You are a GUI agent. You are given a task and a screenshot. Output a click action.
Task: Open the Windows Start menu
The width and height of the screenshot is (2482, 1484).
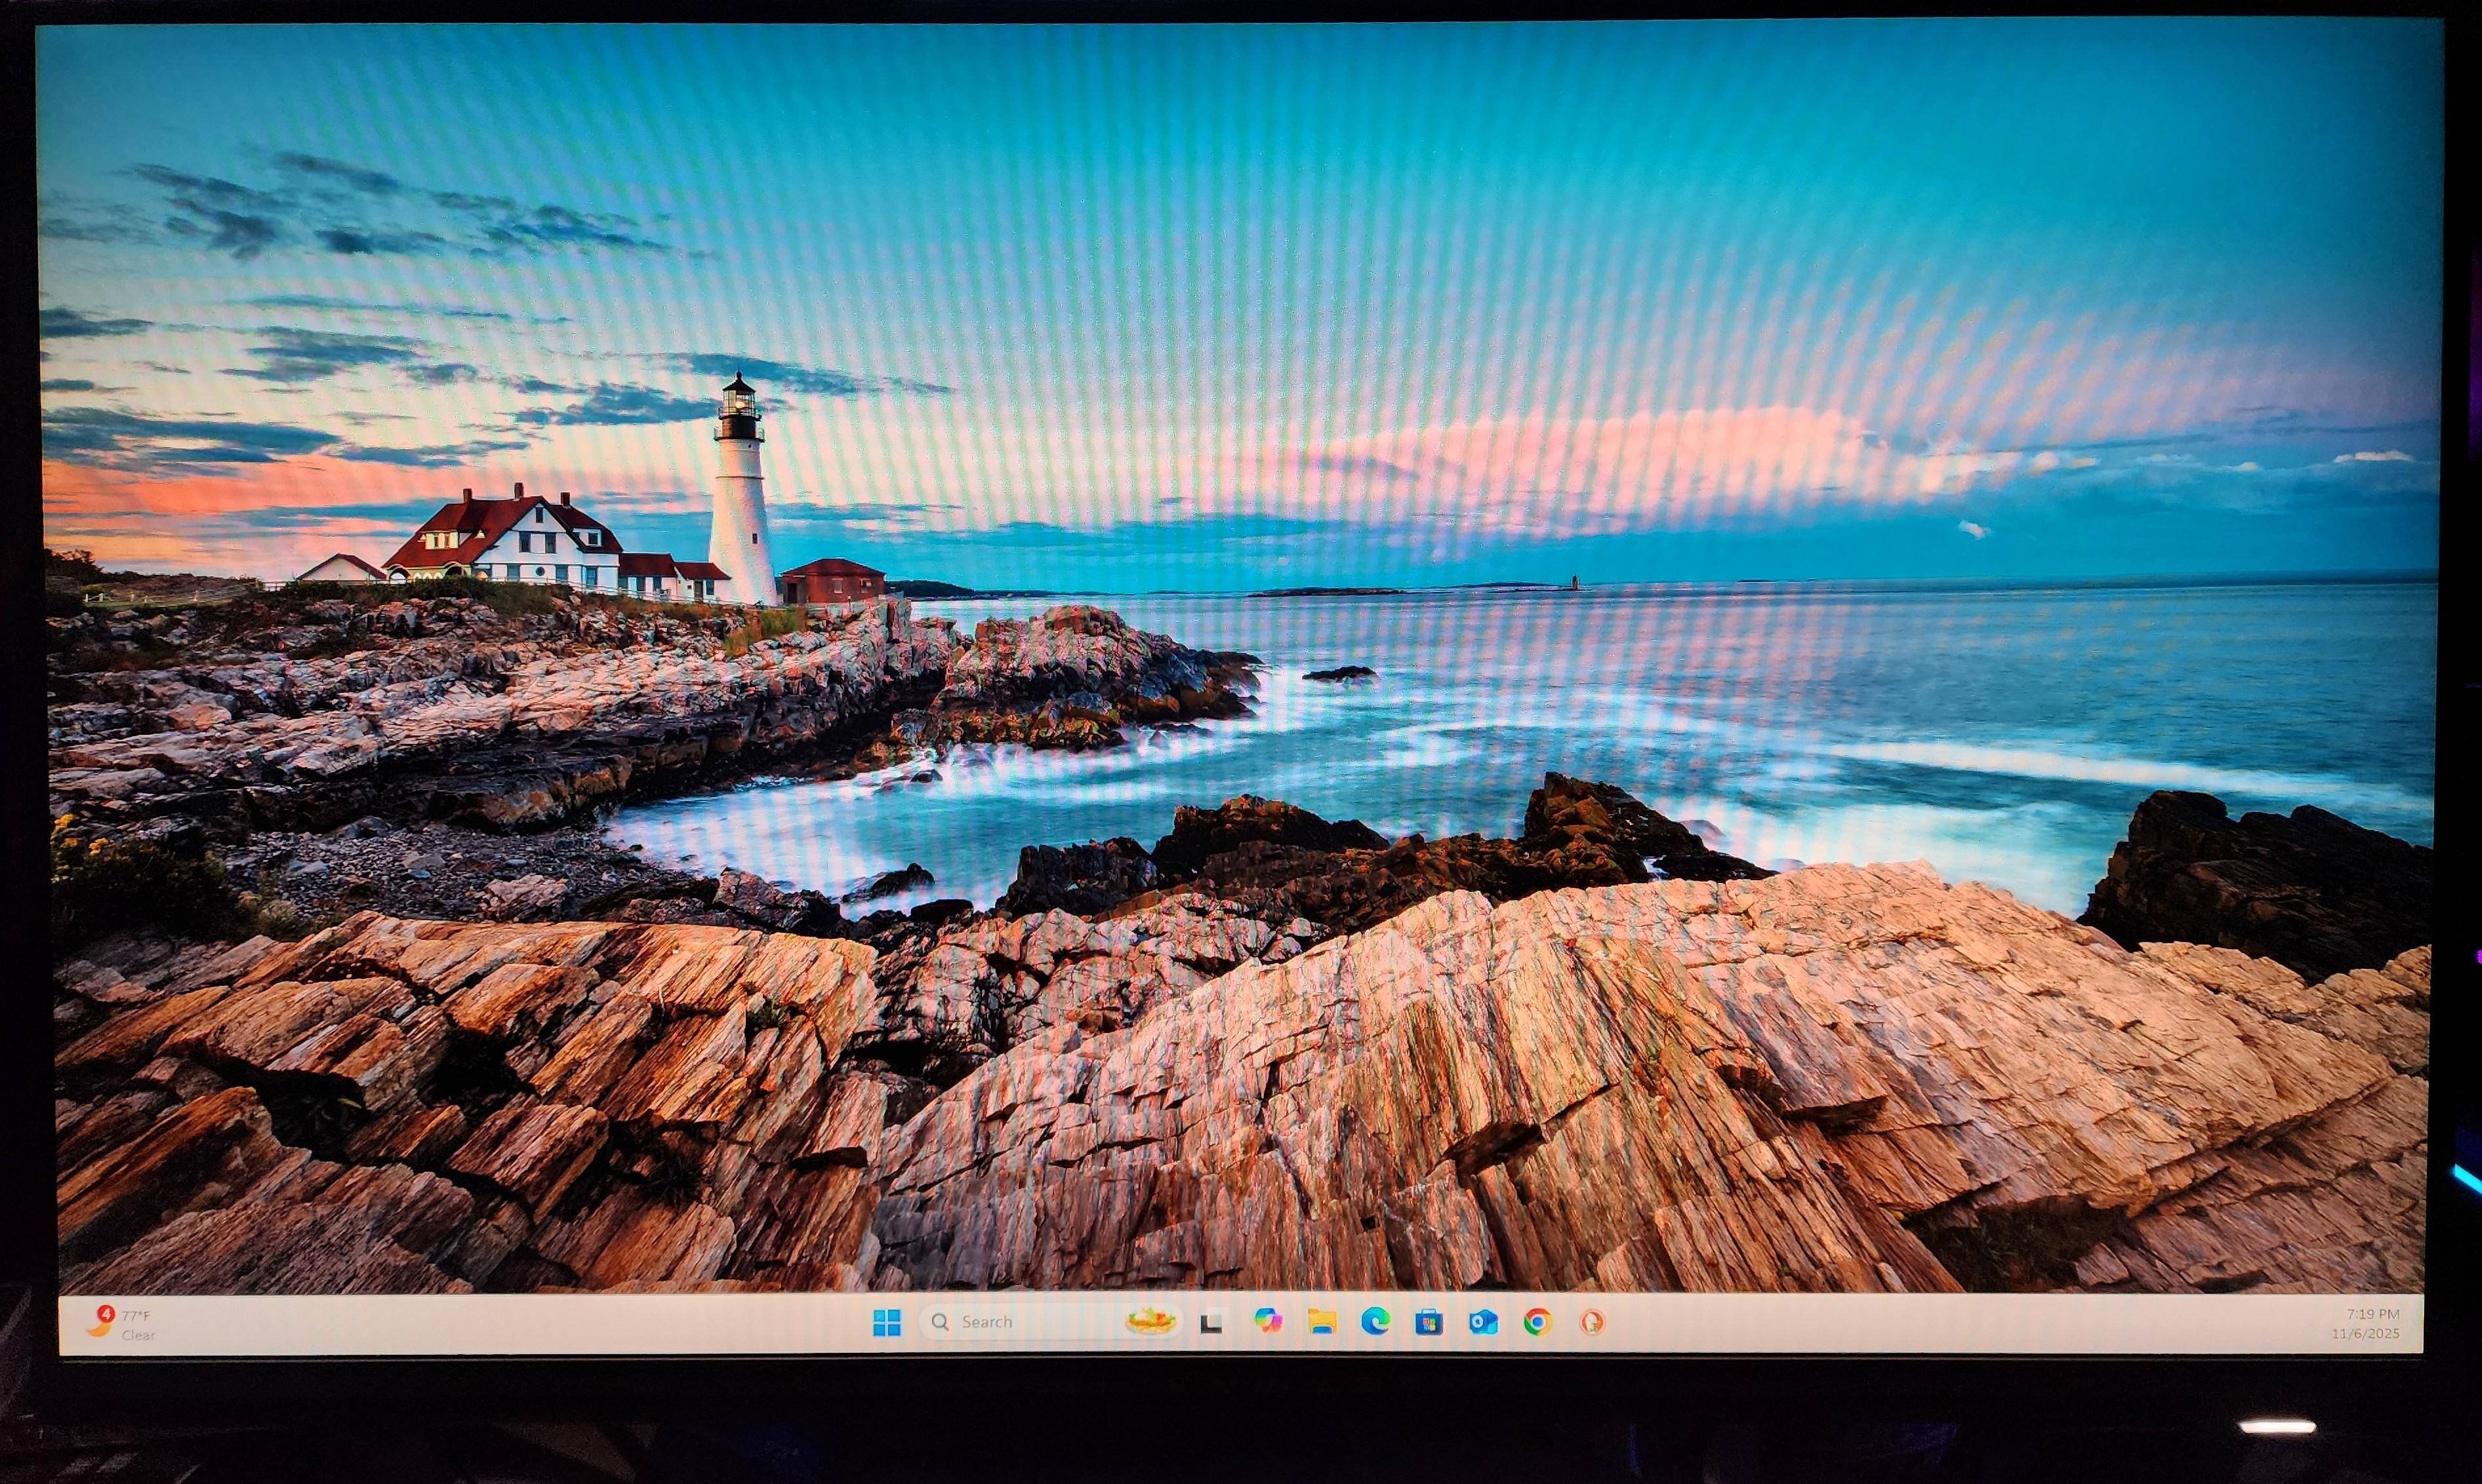point(886,1322)
